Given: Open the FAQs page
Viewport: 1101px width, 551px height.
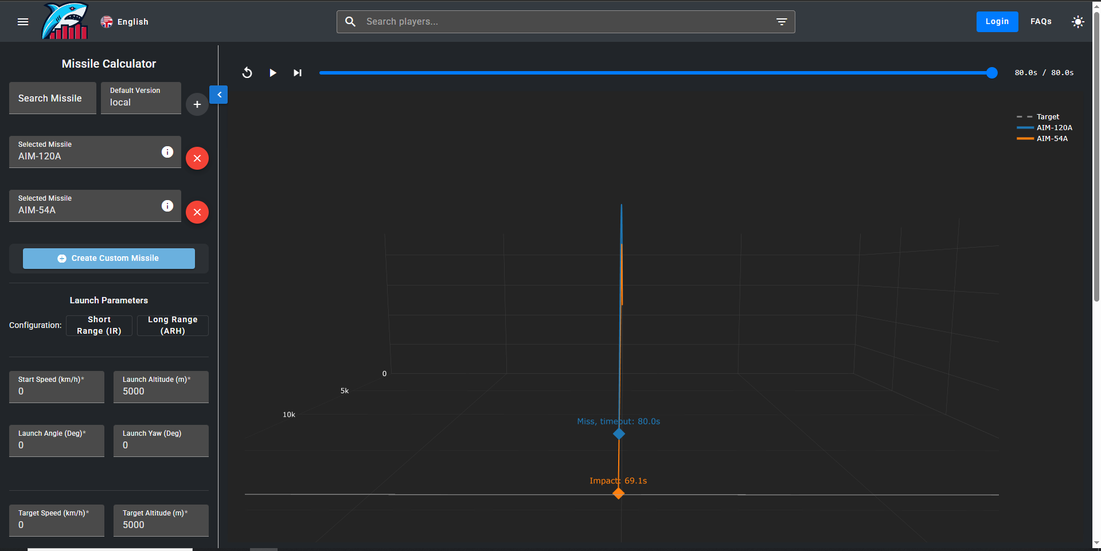Looking at the screenshot, I should coord(1041,22).
